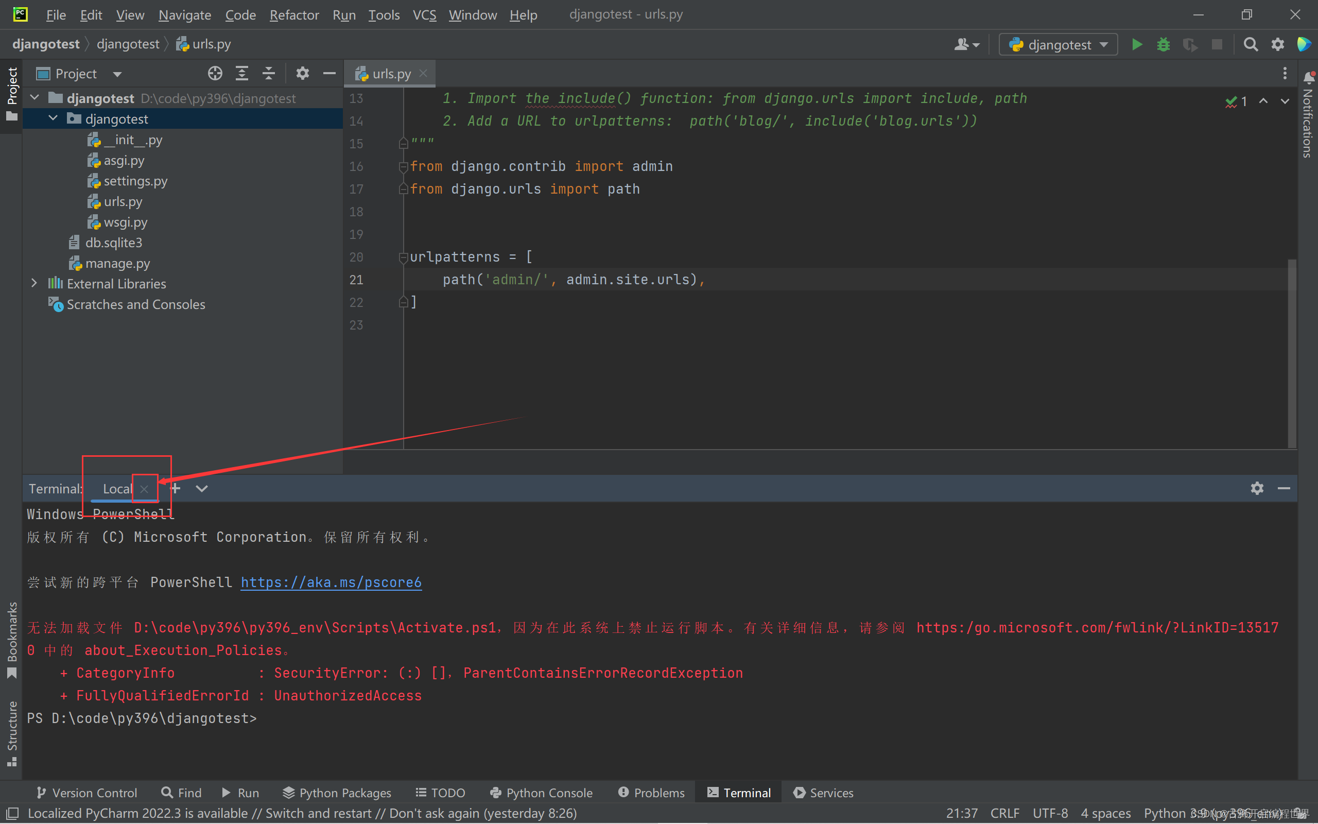1318x824 pixels.
Task: Open the Refactor menu
Action: coord(294,15)
